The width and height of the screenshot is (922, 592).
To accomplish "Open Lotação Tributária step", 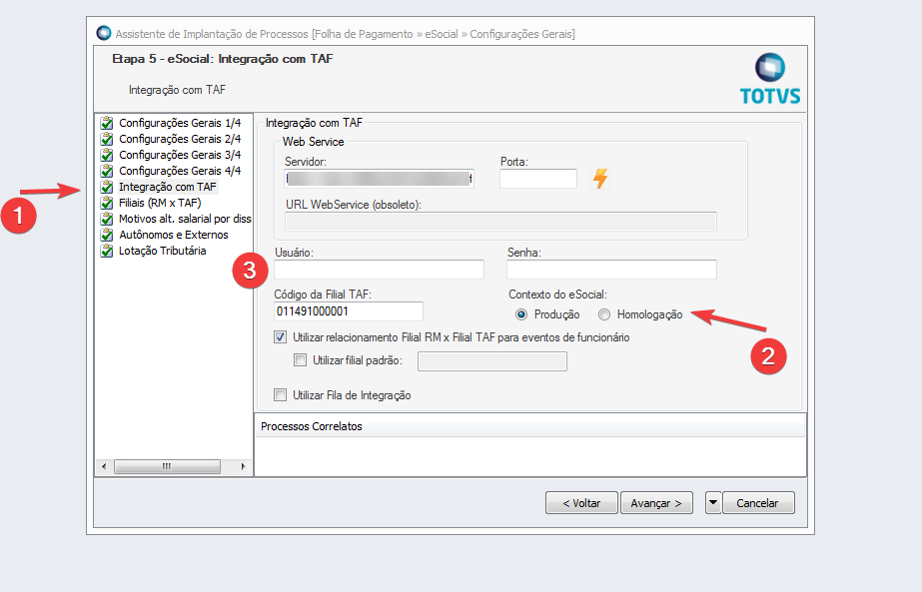I will (162, 251).
